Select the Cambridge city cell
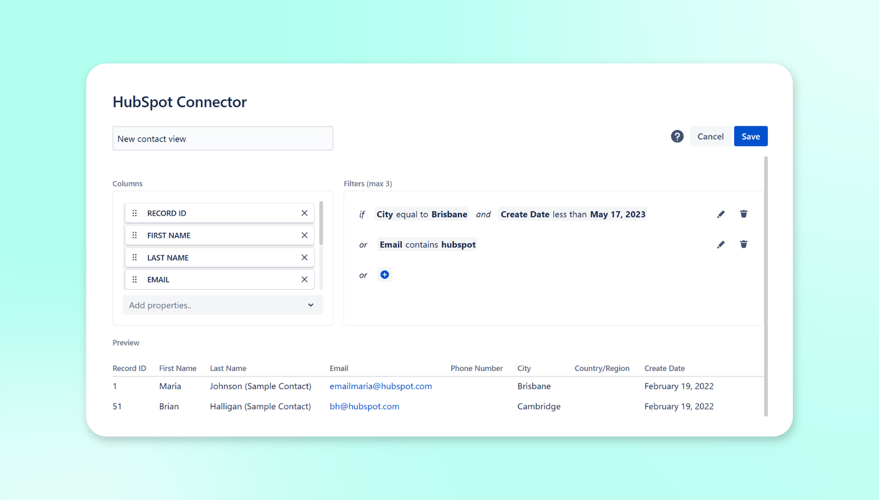The width and height of the screenshot is (879, 500). [x=539, y=406]
